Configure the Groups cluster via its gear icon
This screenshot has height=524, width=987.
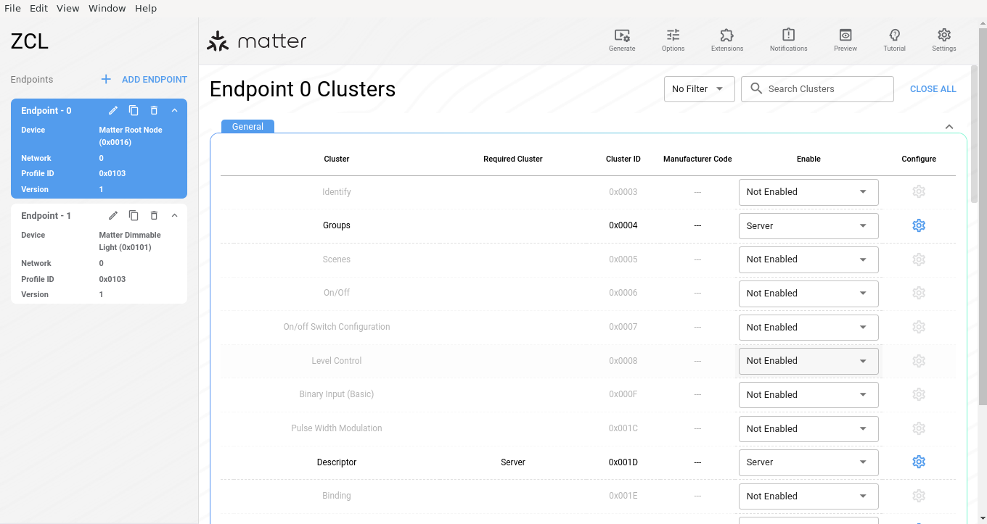(918, 225)
